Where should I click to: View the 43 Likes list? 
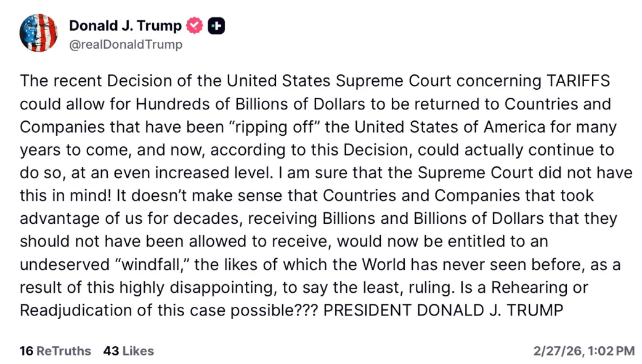point(128,351)
